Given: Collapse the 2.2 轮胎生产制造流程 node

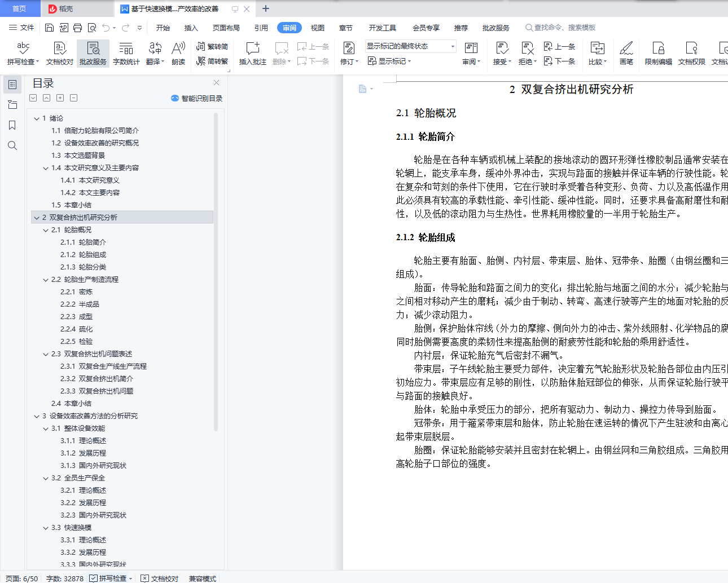Looking at the screenshot, I should click(x=46, y=280).
